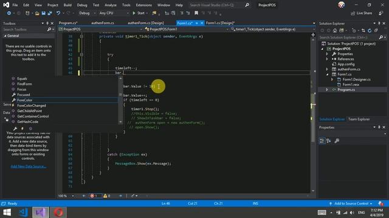Click the Search Solution Explorer input field
Viewport: 389px width, 218px height.
click(348, 38)
